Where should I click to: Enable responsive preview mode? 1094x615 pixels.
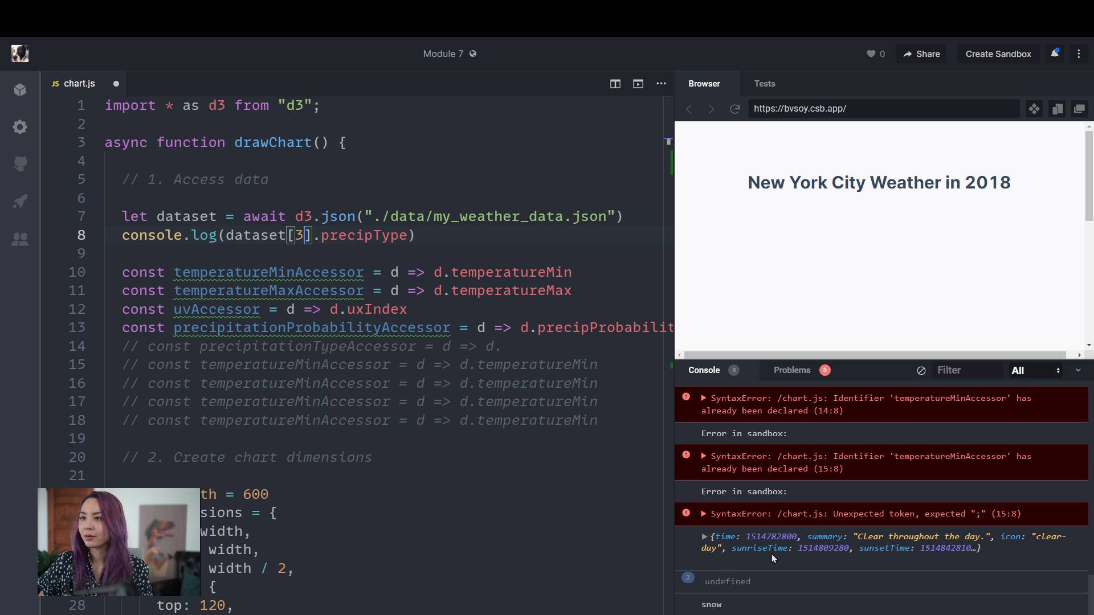click(1057, 109)
